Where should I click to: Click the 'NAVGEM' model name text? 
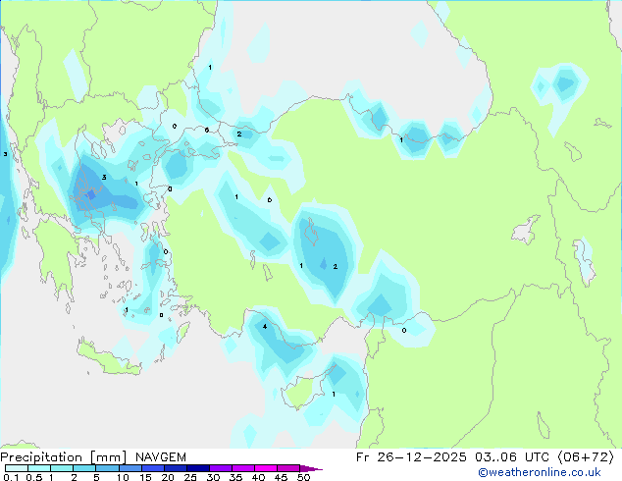point(161,457)
